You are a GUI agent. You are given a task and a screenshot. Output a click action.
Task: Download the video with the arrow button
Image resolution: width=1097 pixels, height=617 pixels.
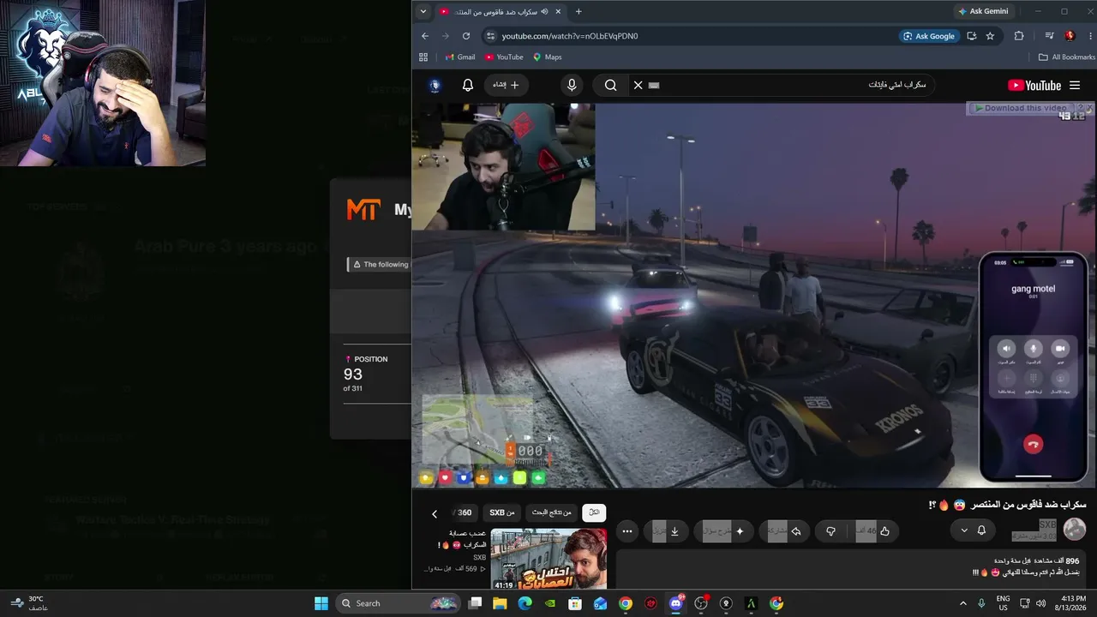click(666, 531)
